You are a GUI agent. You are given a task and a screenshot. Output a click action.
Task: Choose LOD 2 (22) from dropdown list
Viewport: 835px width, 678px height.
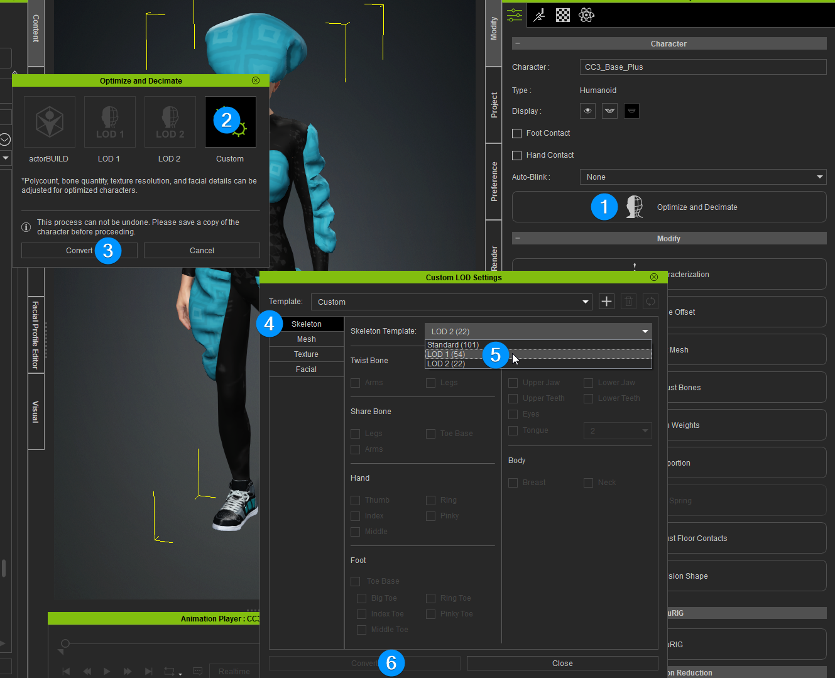click(x=538, y=364)
